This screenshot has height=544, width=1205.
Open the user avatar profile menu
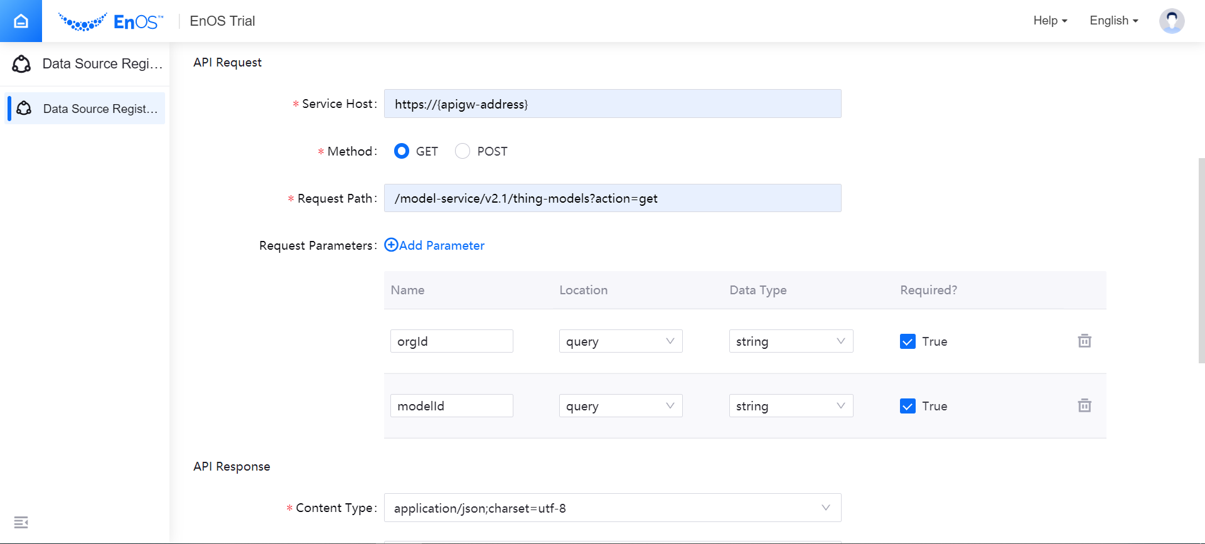[x=1171, y=21]
